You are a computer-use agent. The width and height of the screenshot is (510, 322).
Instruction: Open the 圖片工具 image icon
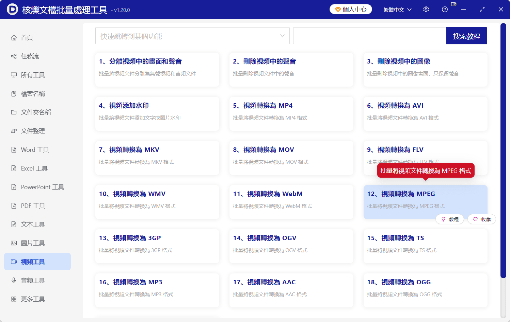tap(14, 243)
